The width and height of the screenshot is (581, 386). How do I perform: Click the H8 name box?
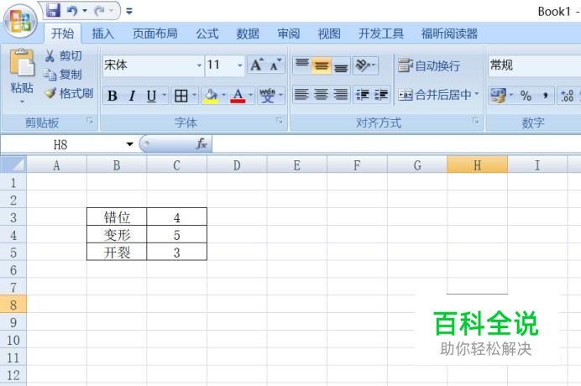(x=60, y=144)
